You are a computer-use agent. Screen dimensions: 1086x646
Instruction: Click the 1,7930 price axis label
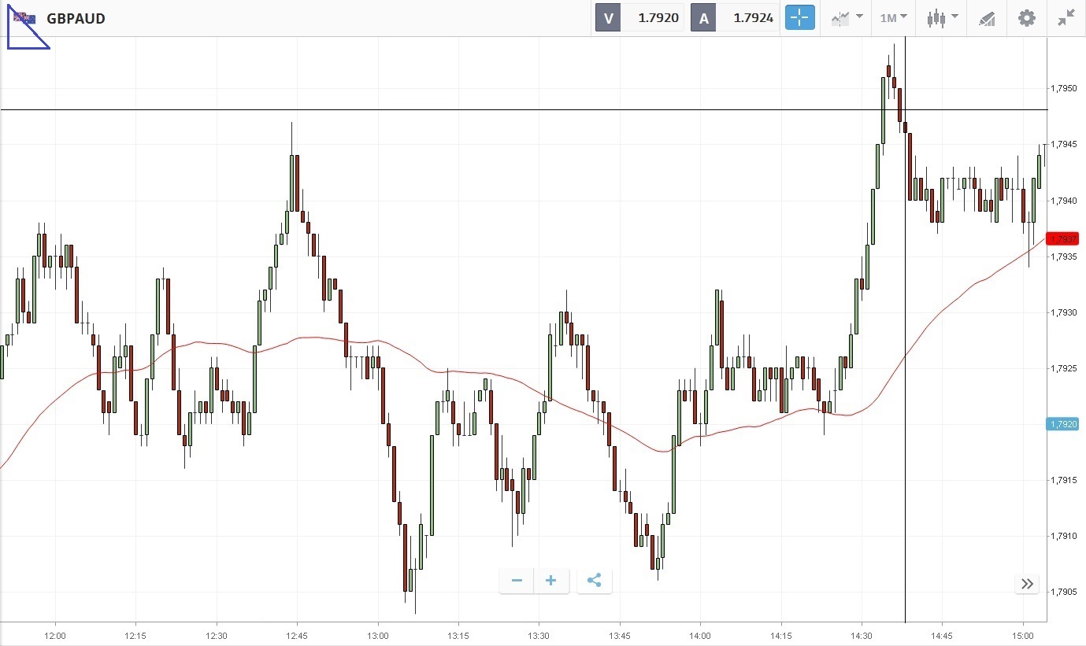click(1063, 312)
